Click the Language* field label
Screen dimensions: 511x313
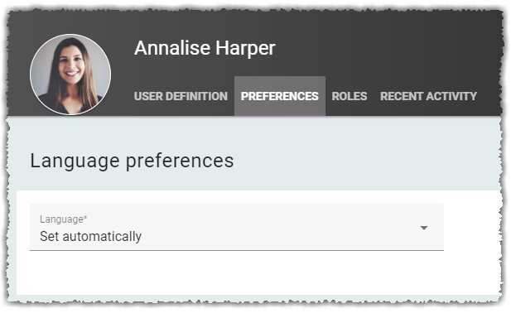(64, 219)
